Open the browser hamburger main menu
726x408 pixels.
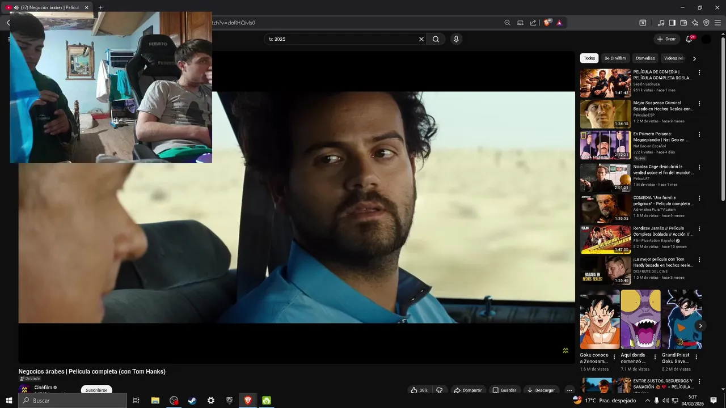717,23
